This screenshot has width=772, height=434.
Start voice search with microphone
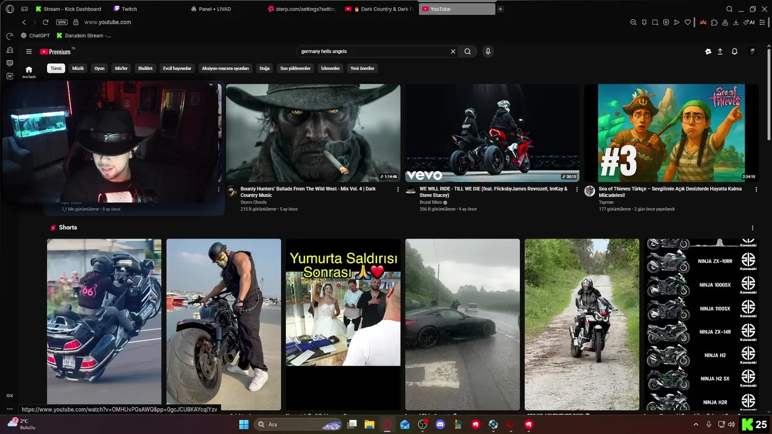click(488, 51)
